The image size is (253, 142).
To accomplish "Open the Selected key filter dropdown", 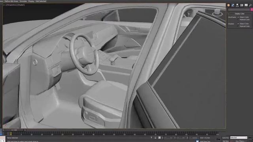I will tap(238, 138).
